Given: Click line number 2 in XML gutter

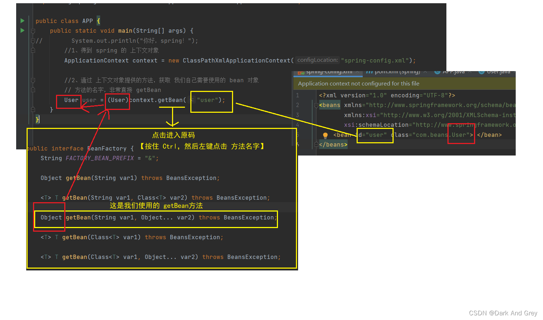Looking at the screenshot, I should 297,105.
